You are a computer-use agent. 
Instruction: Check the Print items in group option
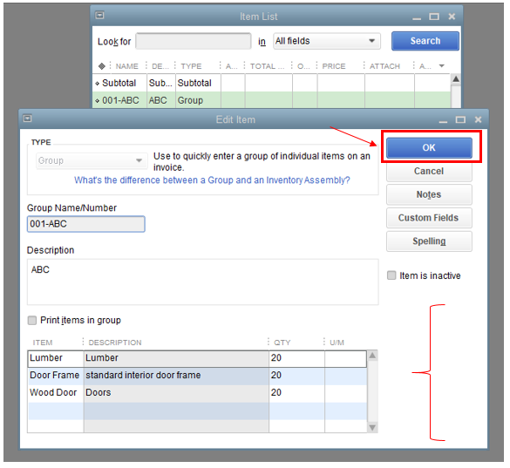click(32, 321)
